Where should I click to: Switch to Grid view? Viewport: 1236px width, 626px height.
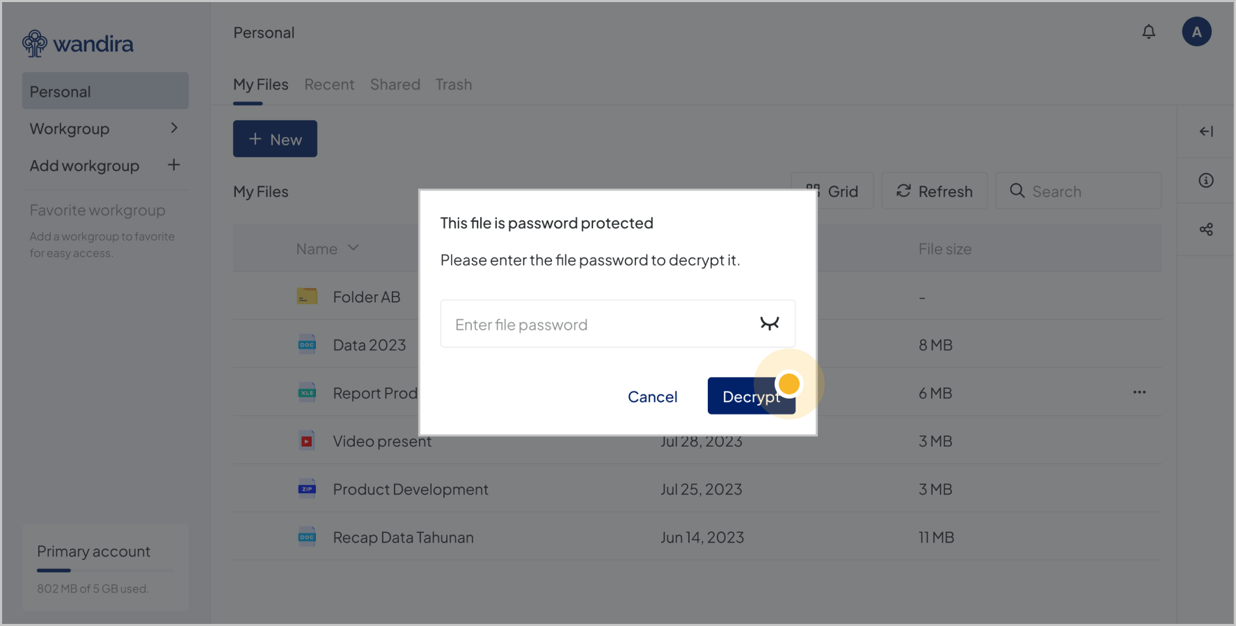pos(832,191)
